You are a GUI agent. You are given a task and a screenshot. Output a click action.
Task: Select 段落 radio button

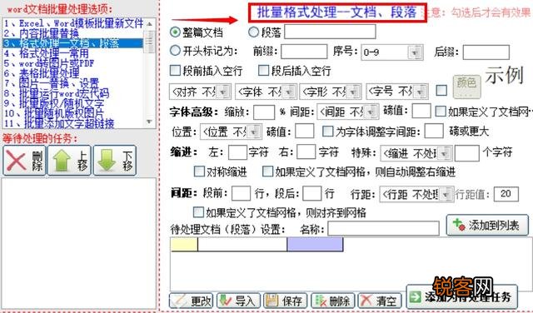coord(253,32)
